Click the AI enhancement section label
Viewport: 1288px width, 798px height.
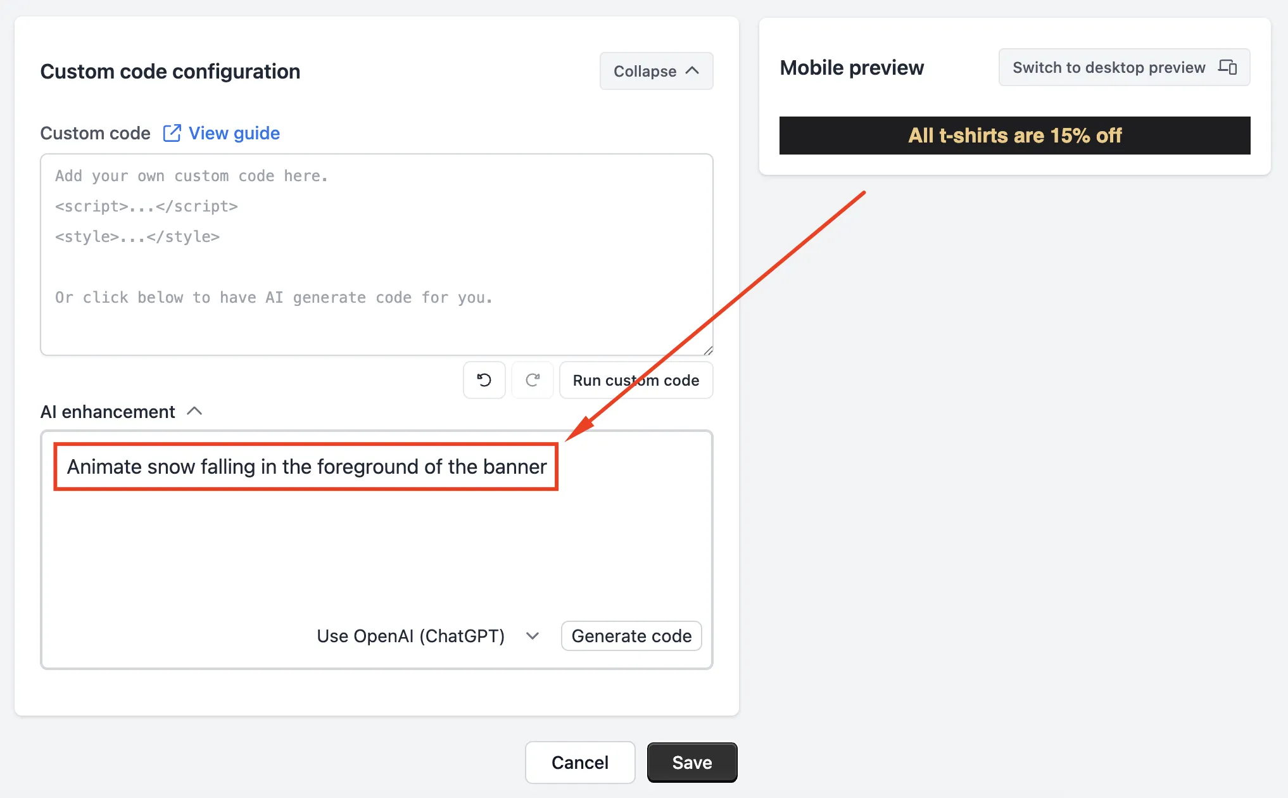tap(108, 412)
